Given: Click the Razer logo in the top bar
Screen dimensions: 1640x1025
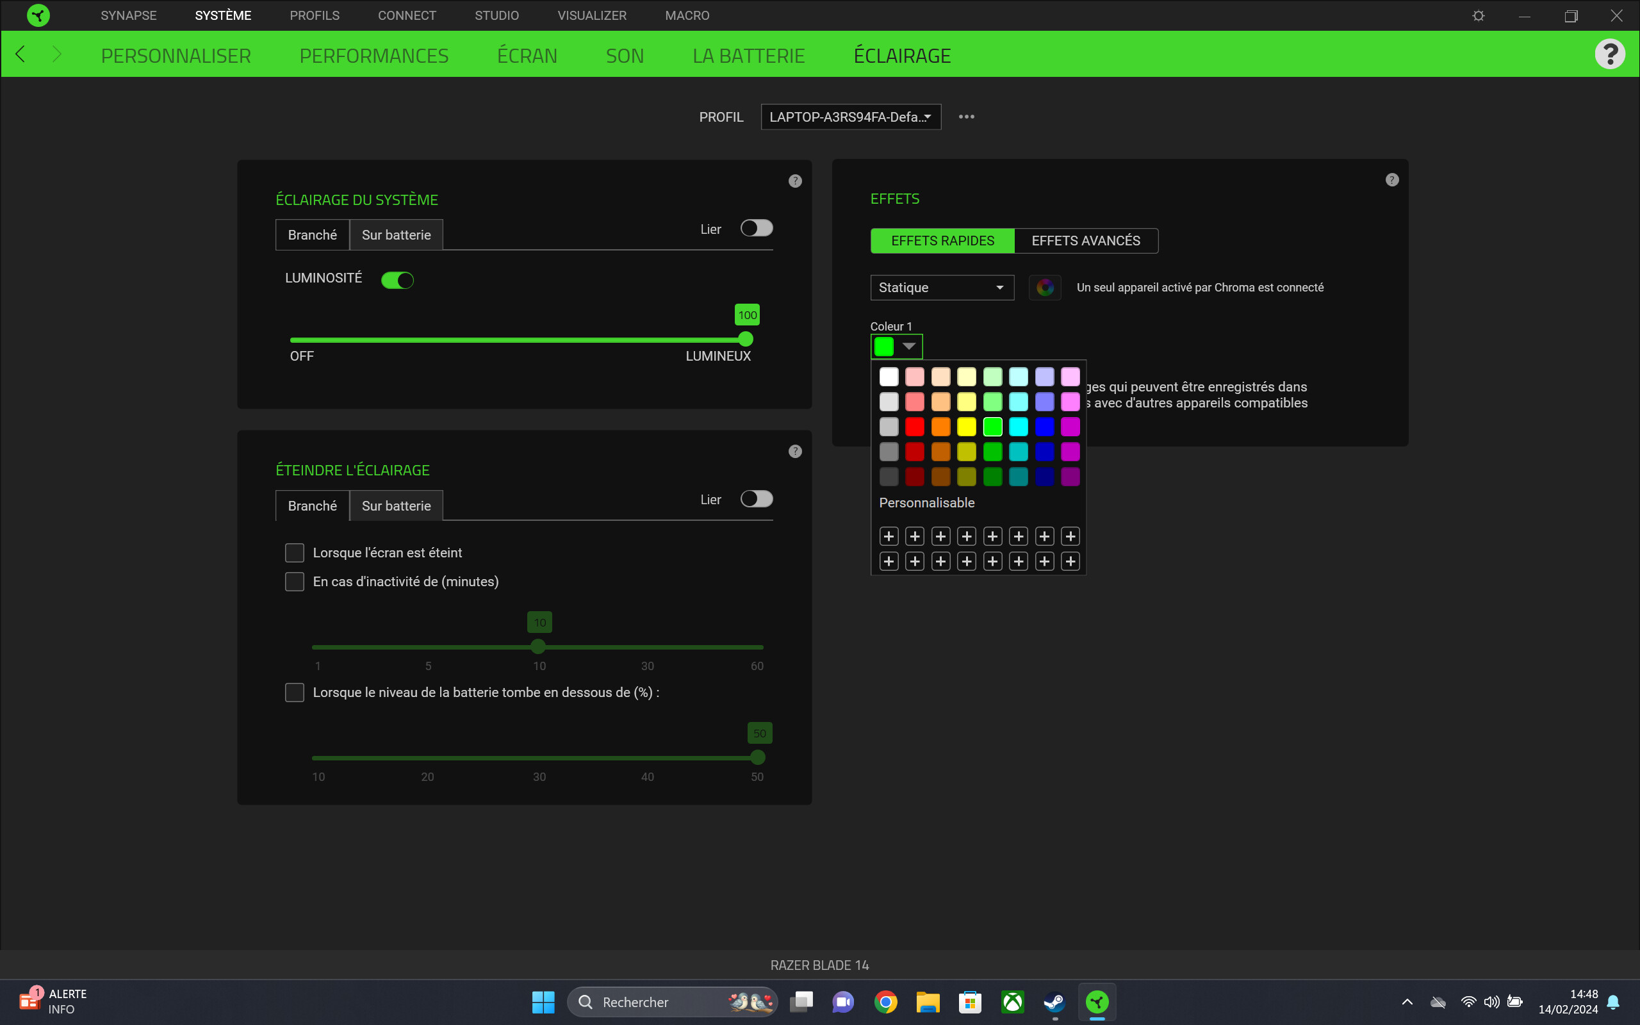Looking at the screenshot, I should tap(38, 15).
